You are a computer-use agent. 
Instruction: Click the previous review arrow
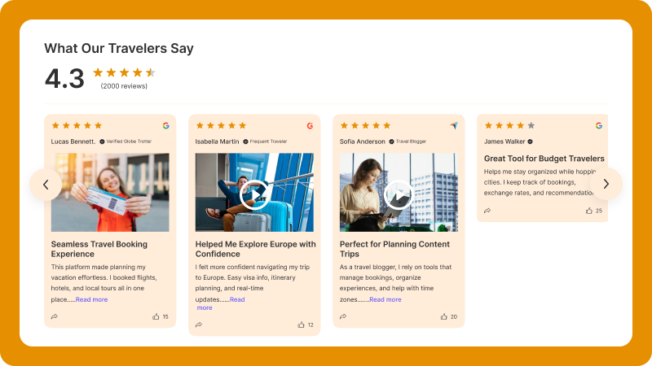(x=46, y=185)
